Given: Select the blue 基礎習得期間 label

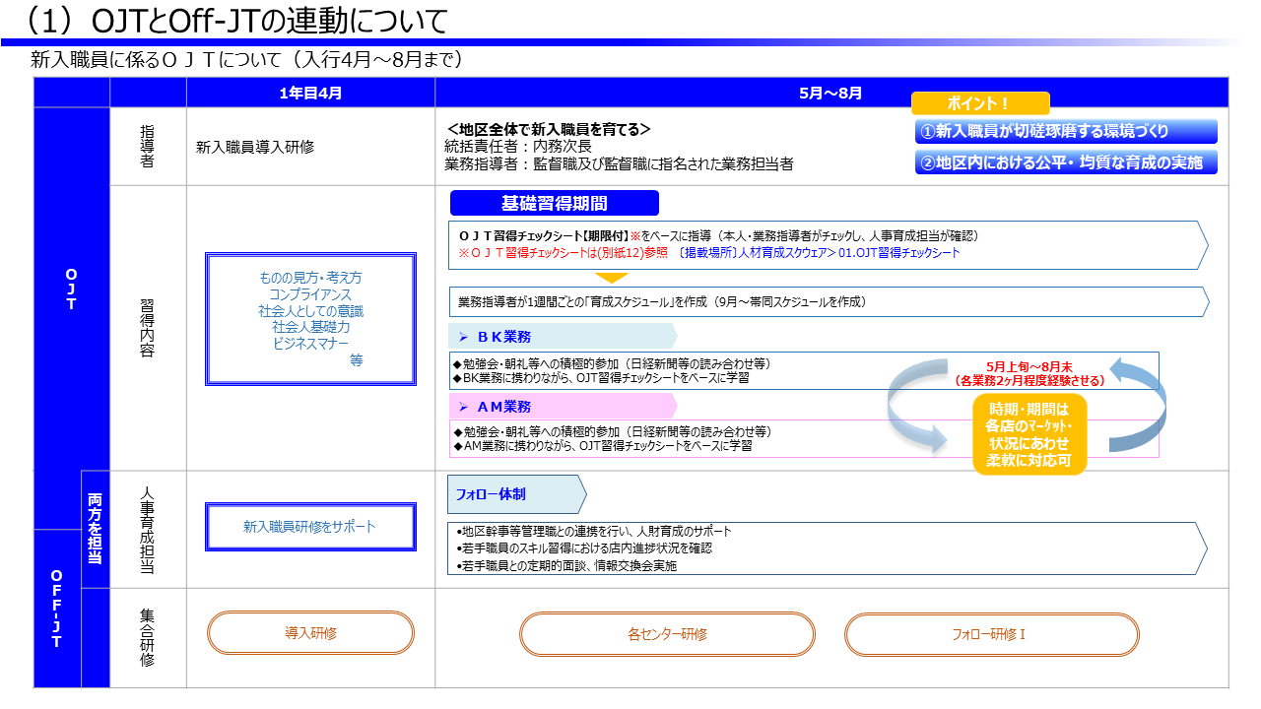Looking at the screenshot, I should coord(554,204).
